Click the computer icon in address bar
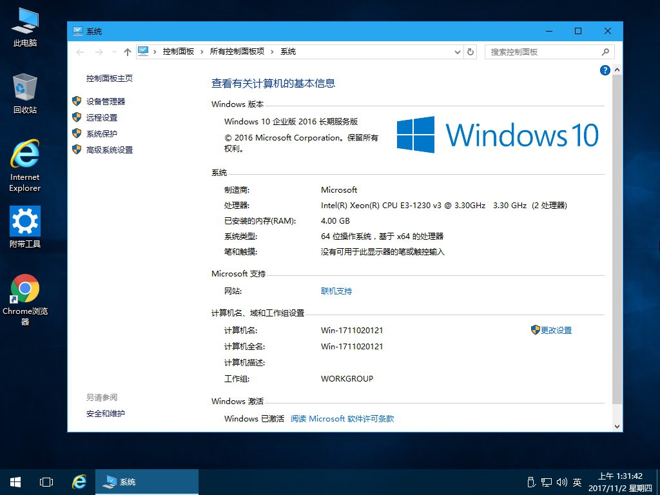The height and width of the screenshot is (495, 660). pyautogui.click(x=143, y=52)
